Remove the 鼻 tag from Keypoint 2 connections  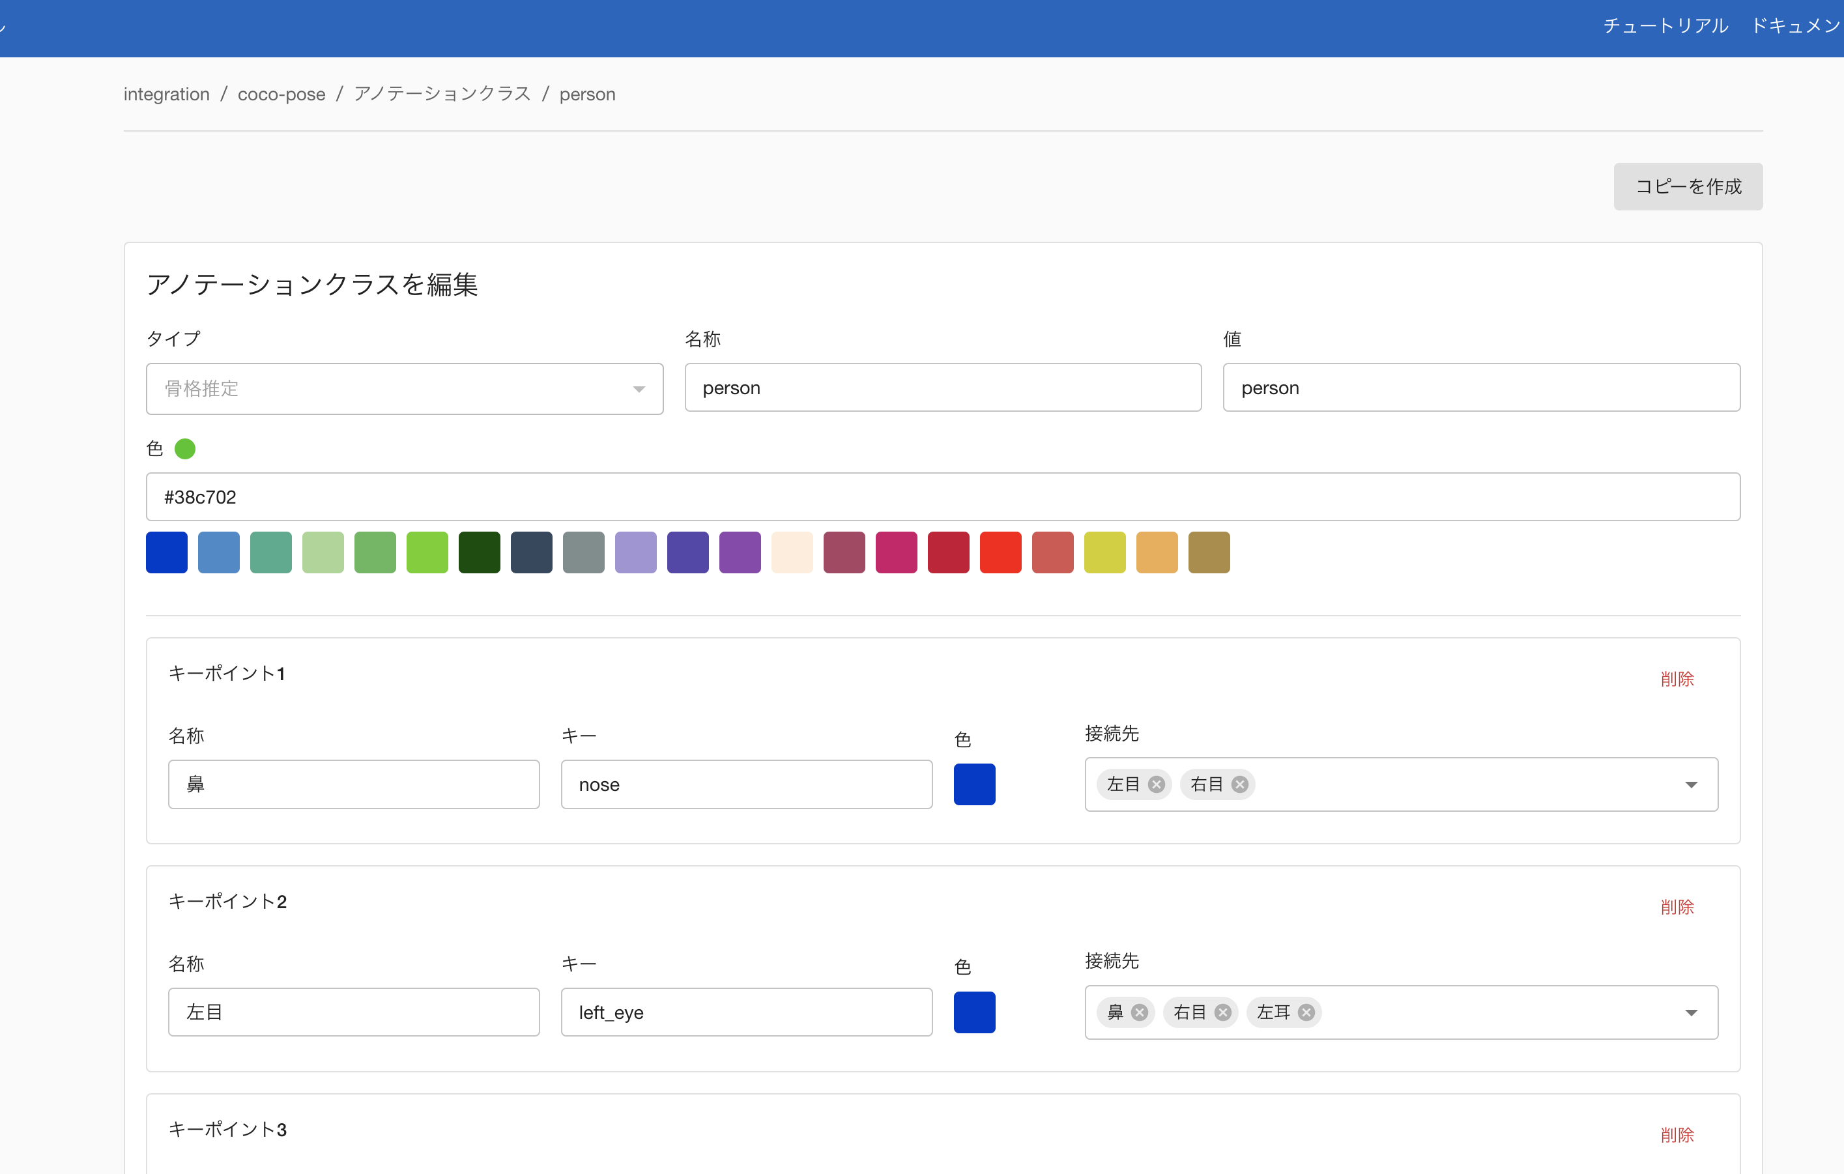pyautogui.click(x=1140, y=1012)
